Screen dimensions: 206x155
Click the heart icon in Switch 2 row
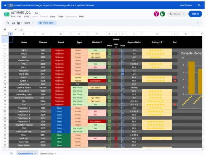click(x=175, y=81)
